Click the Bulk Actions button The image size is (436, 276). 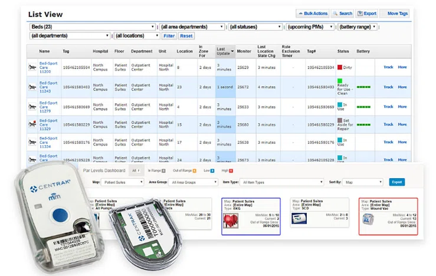click(x=313, y=14)
